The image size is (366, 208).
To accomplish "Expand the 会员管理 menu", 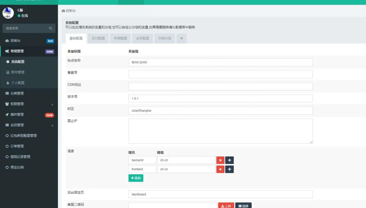I will 29,125.
